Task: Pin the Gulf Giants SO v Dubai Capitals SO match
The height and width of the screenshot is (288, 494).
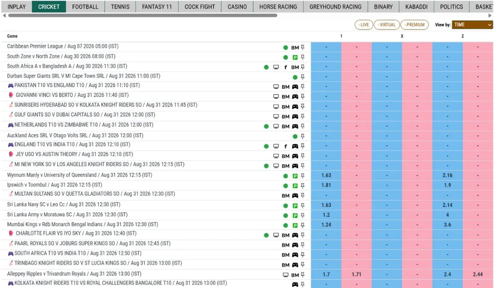Action: point(303,116)
